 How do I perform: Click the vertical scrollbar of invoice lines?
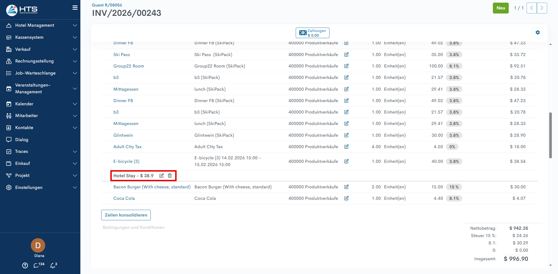(x=550, y=135)
